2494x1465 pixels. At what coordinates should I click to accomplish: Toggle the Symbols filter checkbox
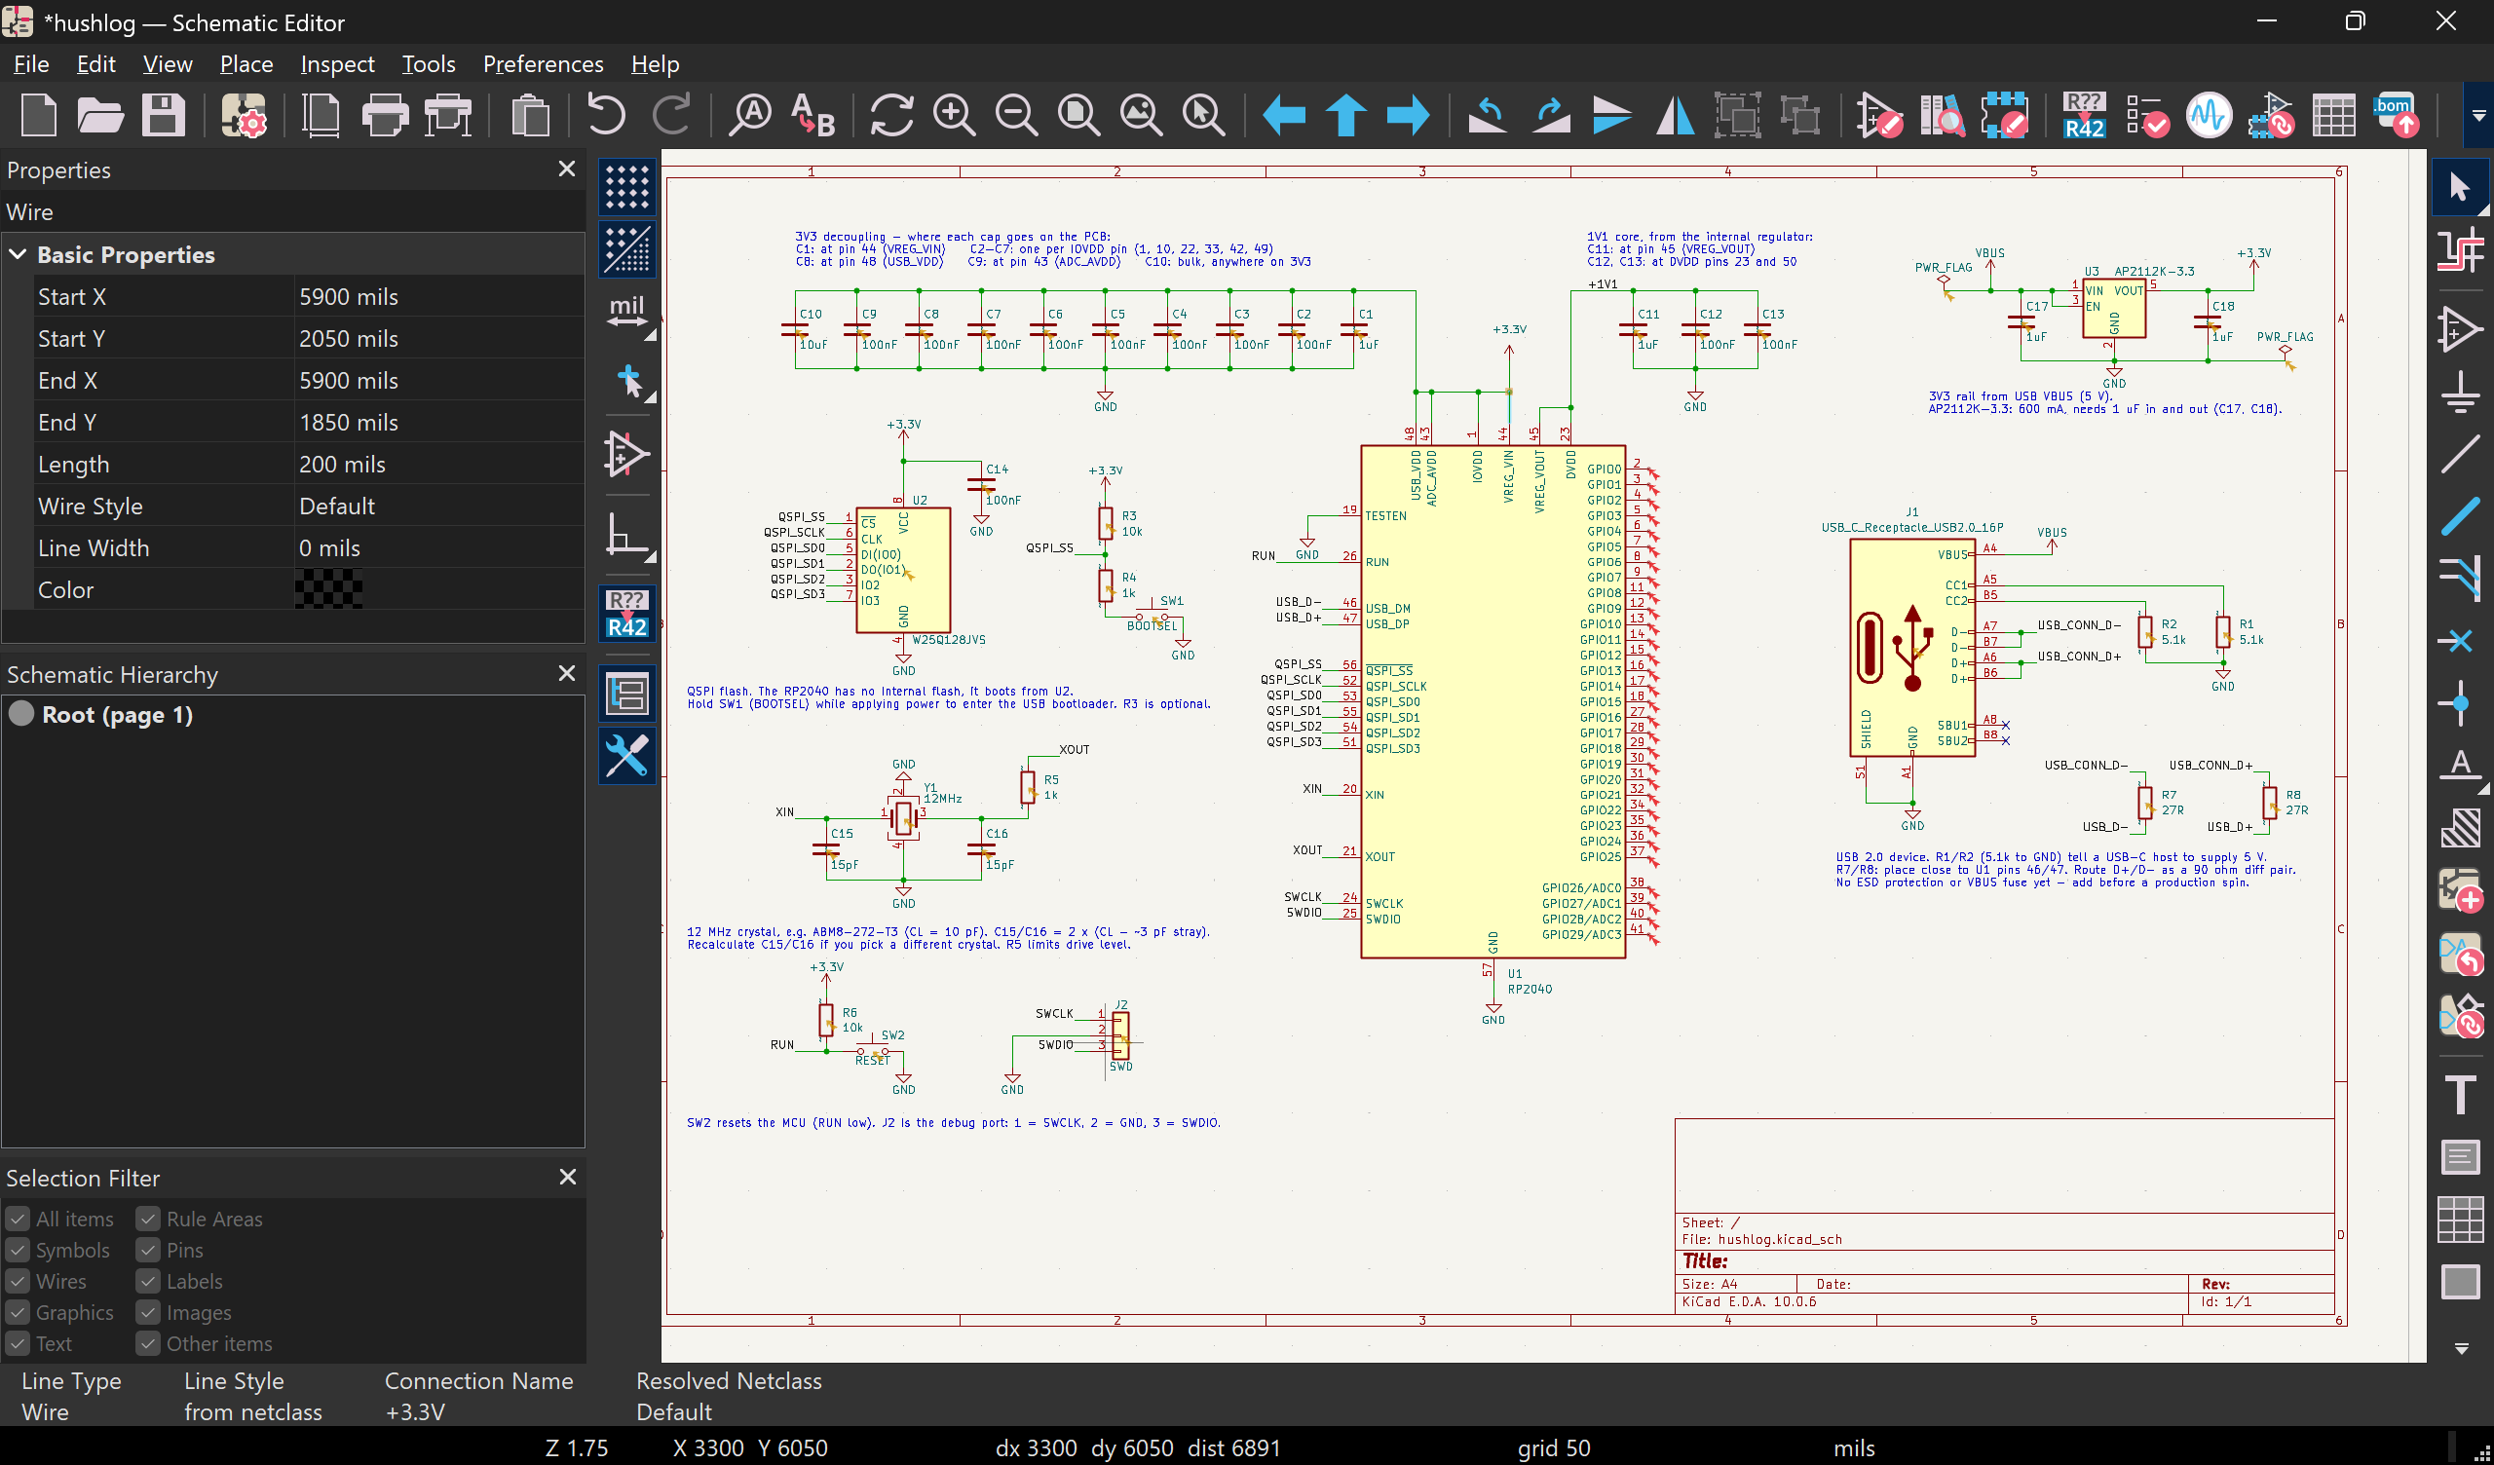[x=18, y=1251]
